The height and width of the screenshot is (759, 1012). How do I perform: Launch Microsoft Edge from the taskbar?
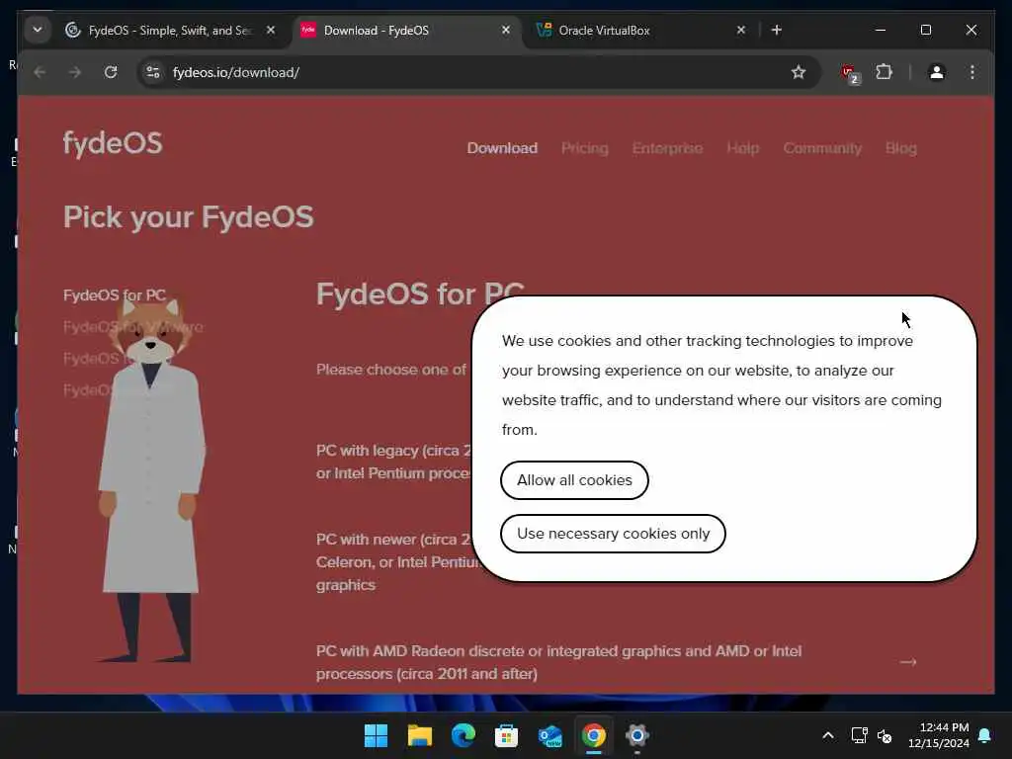coord(463,735)
